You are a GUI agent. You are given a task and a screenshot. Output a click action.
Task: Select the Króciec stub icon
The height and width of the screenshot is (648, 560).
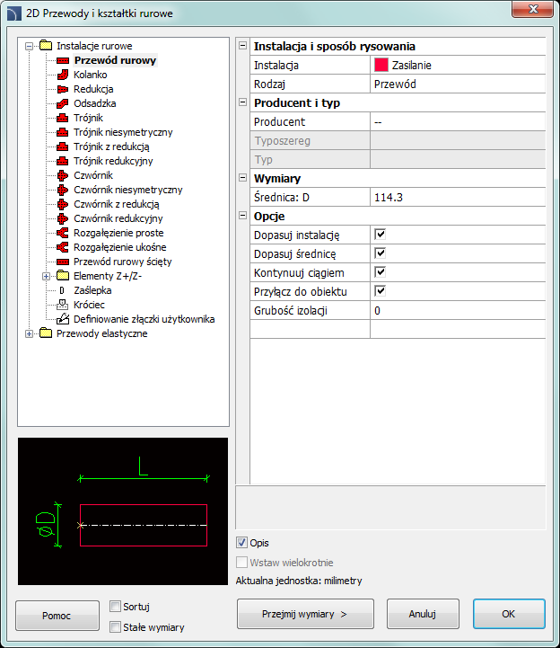coord(62,305)
